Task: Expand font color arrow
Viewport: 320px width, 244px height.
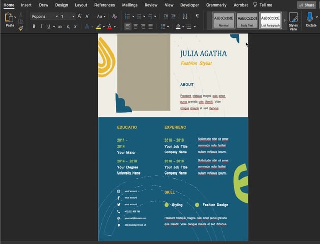Action: pyautogui.click(x=115, y=27)
